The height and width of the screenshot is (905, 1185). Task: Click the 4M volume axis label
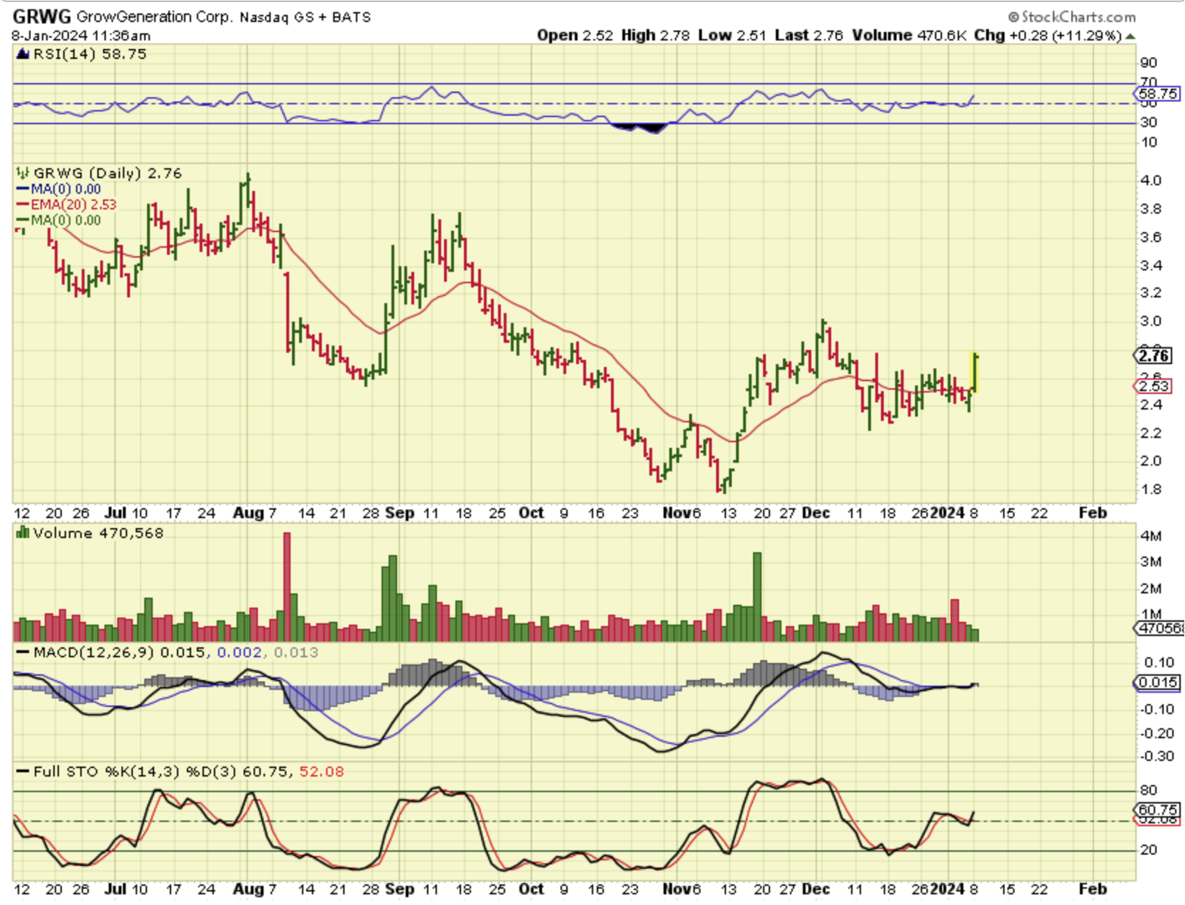[x=1151, y=536]
